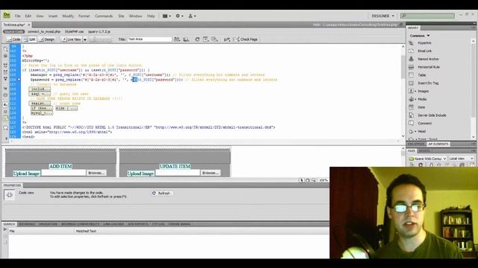Image resolution: width=478 pixels, height=268 pixels.
Task: Click Expand All coding toolbar icon
Action: point(5,78)
